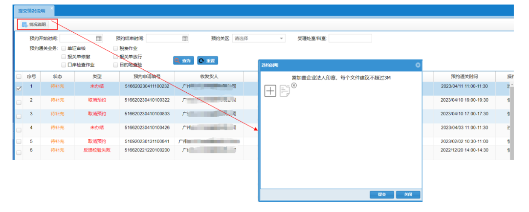Check the 口岸检查作业 checkbox
Screen dimensions: 529x212
pos(64,64)
